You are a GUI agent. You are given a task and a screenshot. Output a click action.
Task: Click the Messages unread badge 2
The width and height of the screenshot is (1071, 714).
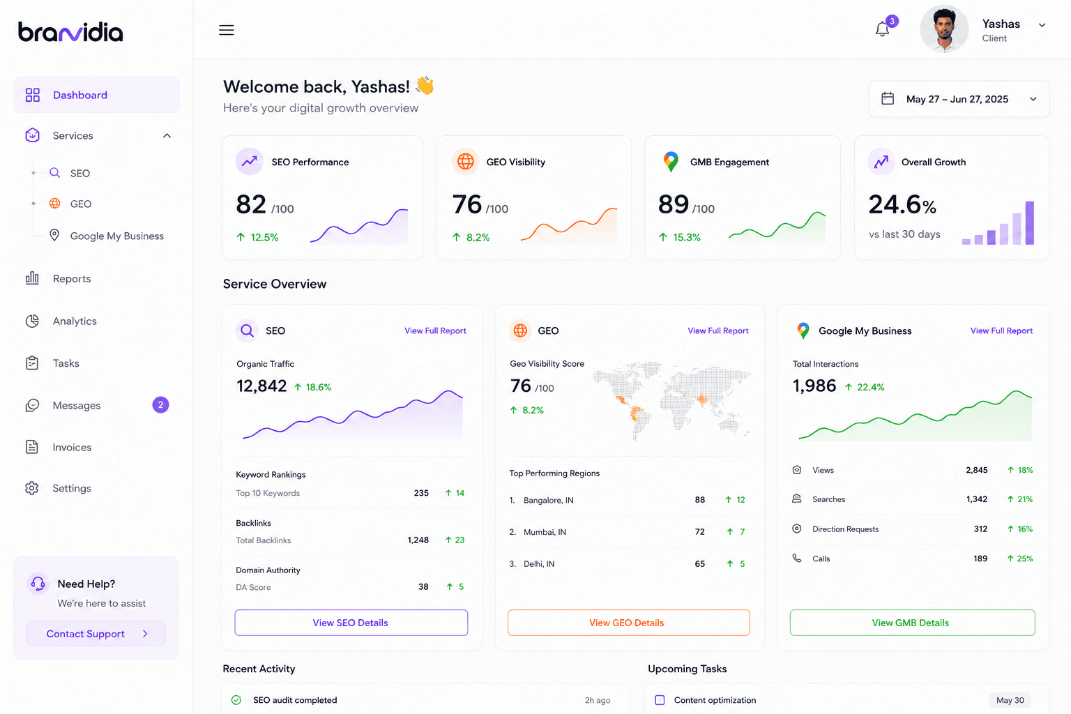[x=160, y=404]
